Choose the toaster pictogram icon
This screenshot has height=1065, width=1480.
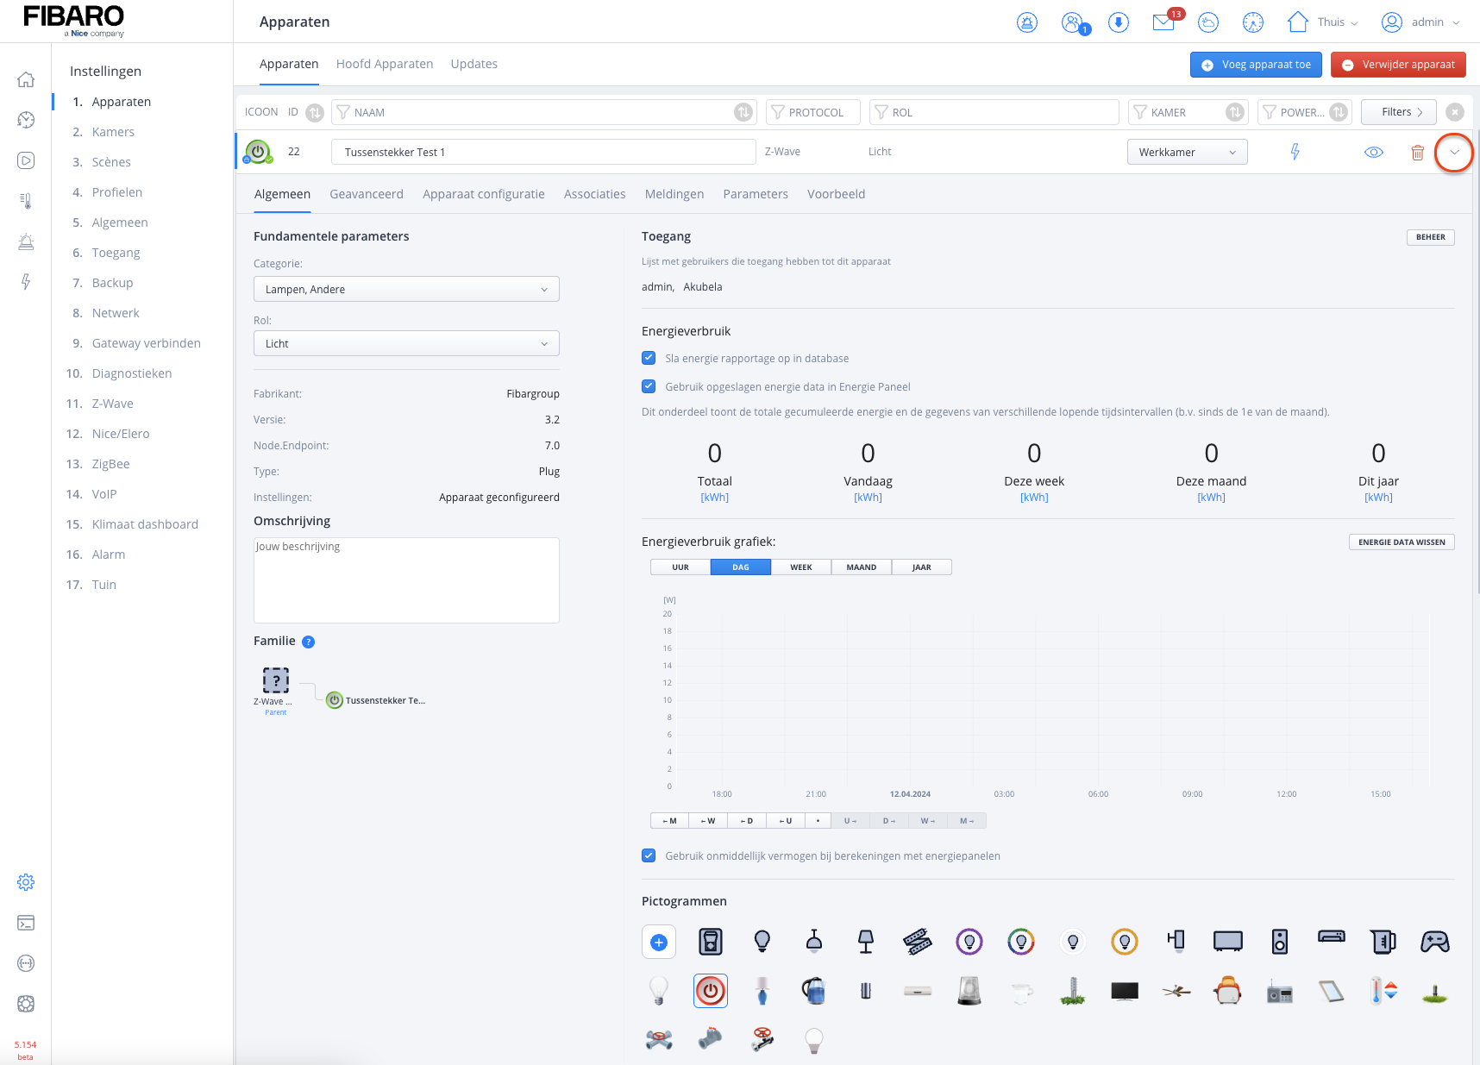1227,992
